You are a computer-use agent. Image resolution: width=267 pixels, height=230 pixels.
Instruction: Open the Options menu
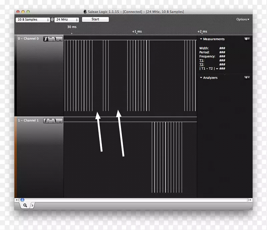243,19
